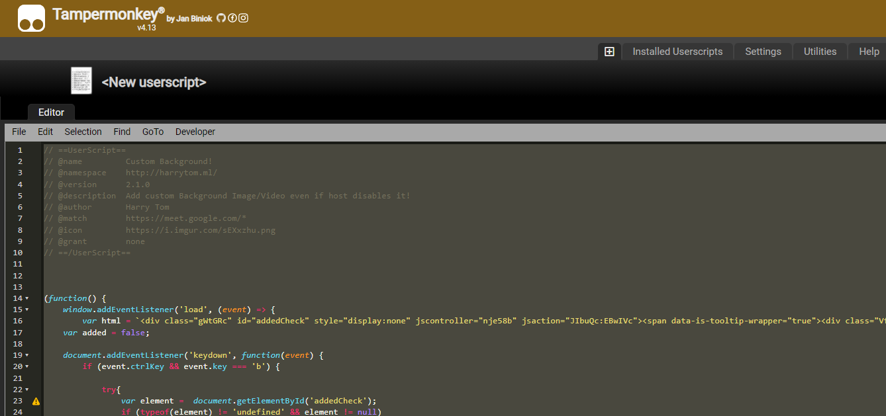Collapse the code fold at line 22
The height and width of the screenshot is (416, 886).
(27, 390)
